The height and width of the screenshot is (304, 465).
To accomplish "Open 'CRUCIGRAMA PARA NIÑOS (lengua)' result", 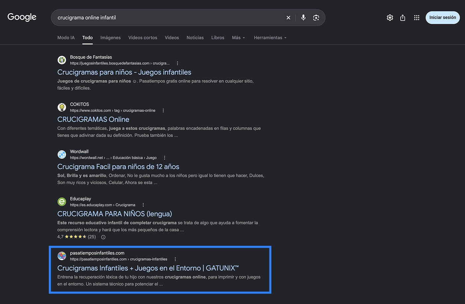I will pyautogui.click(x=115, y=214).
